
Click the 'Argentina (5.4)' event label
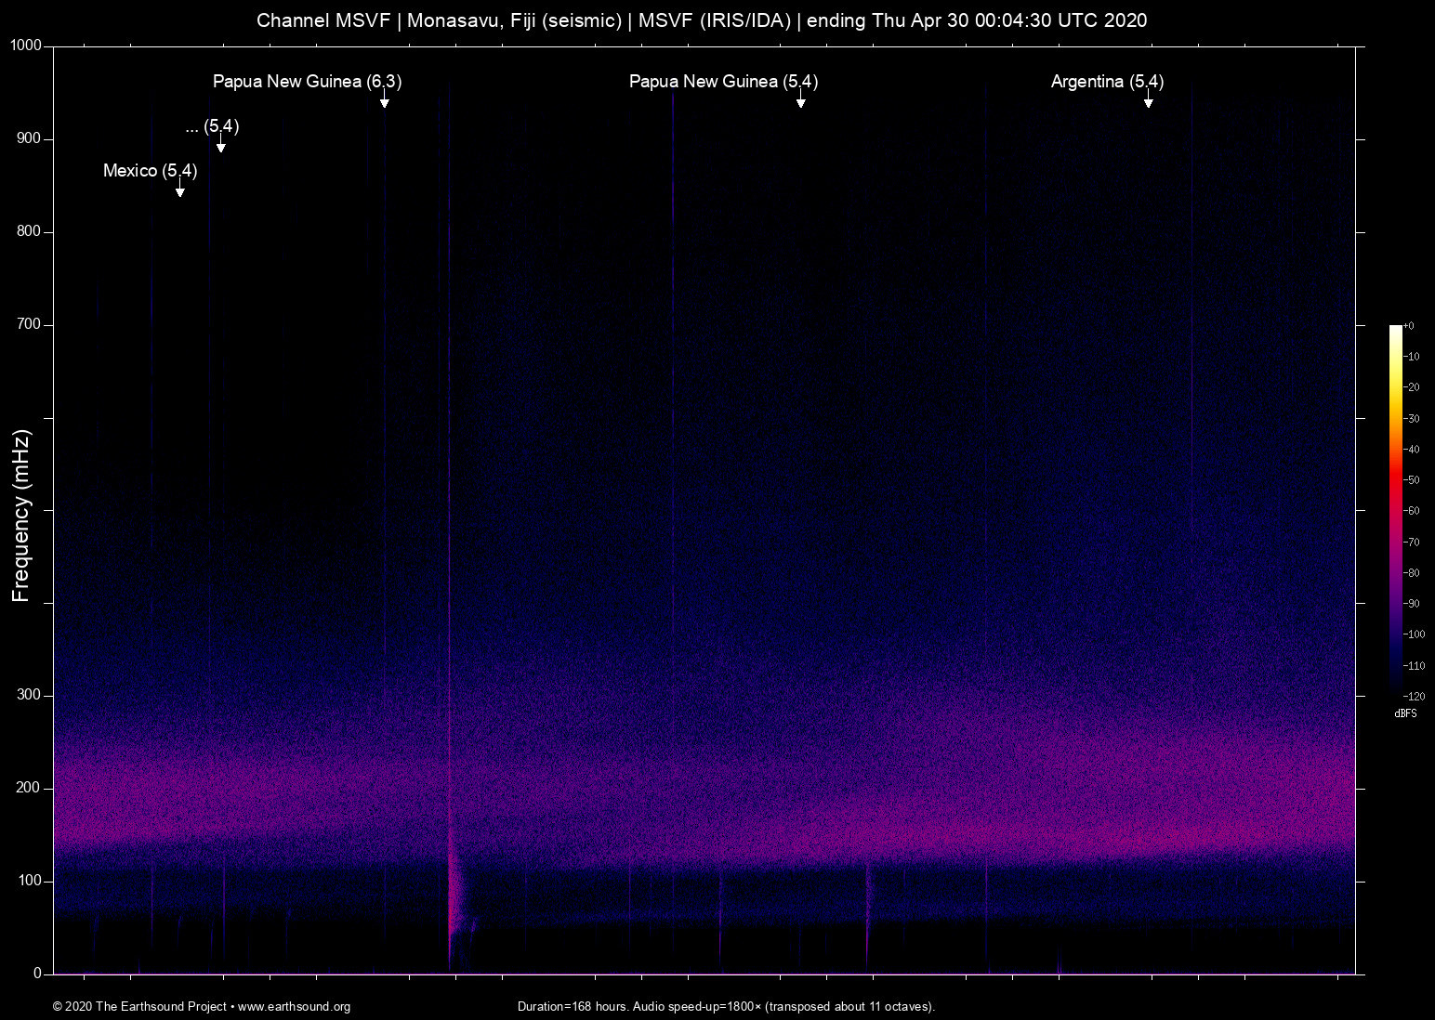[1108, 82]
